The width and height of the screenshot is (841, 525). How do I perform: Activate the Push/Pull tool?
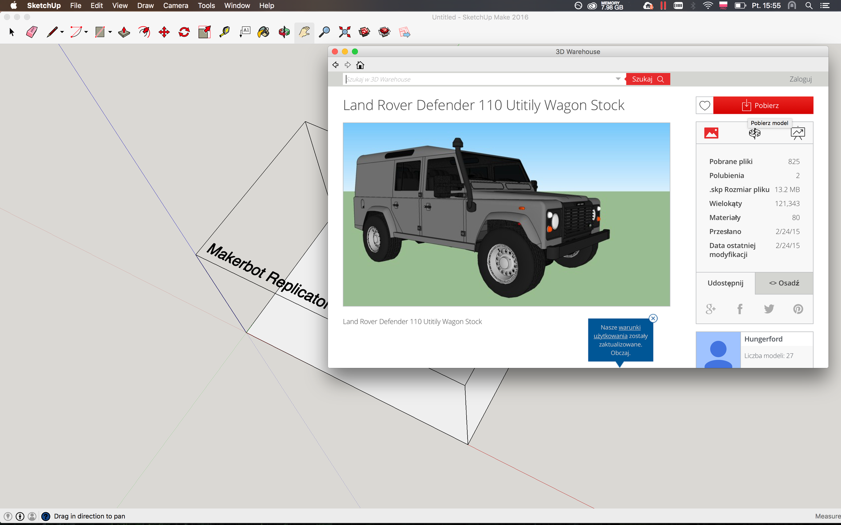point(124,32)
